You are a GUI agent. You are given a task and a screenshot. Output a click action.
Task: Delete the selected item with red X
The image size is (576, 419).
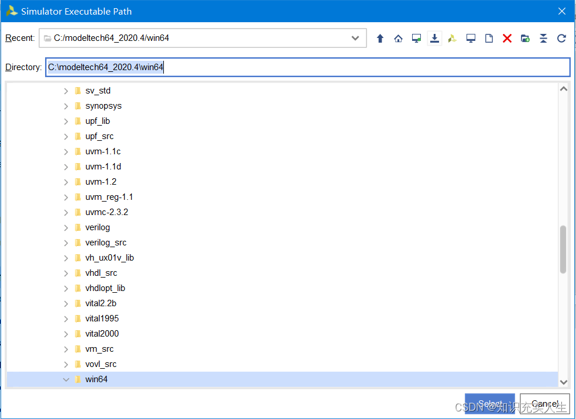[507, 39]
